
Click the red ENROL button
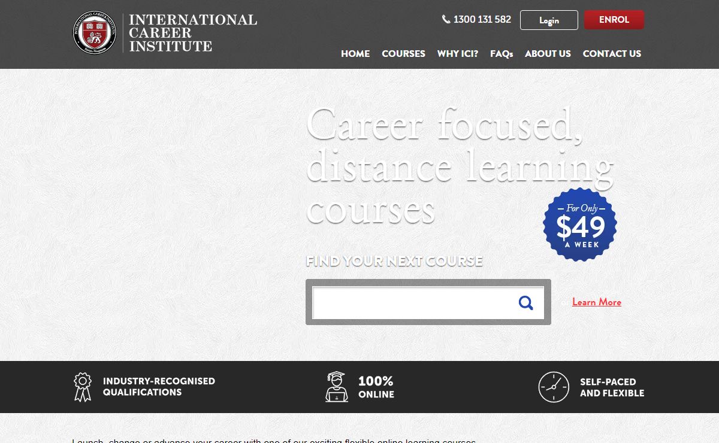(x=614, y=20)
